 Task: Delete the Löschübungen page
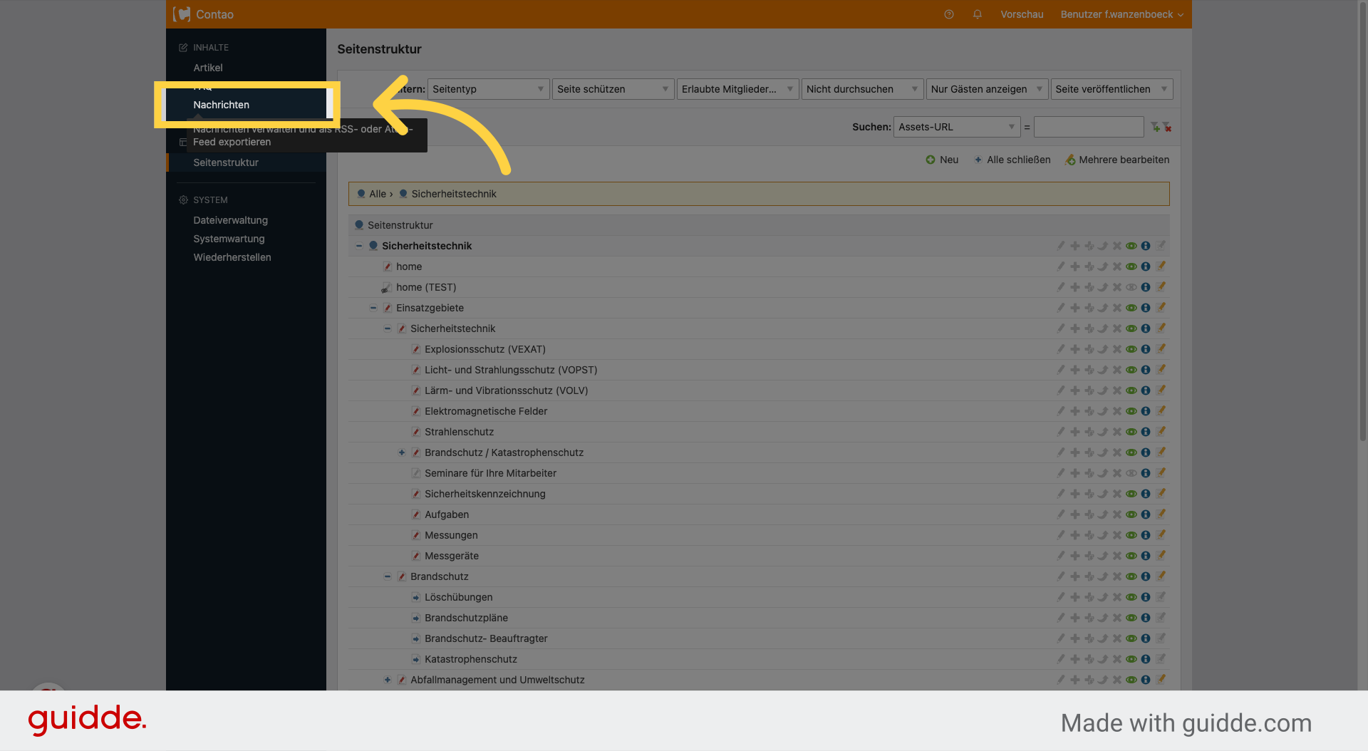click(x=1117, y=597)
